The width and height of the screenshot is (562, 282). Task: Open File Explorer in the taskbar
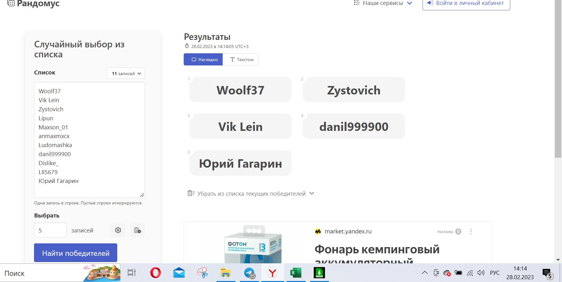225,273
